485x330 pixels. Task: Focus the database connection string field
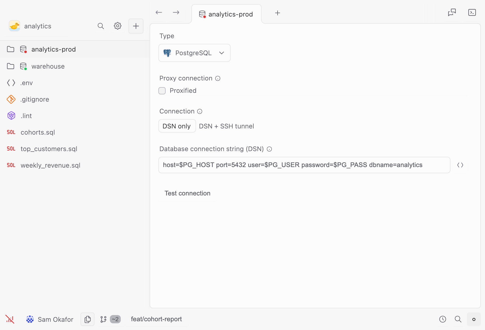(x=304, y=165)
